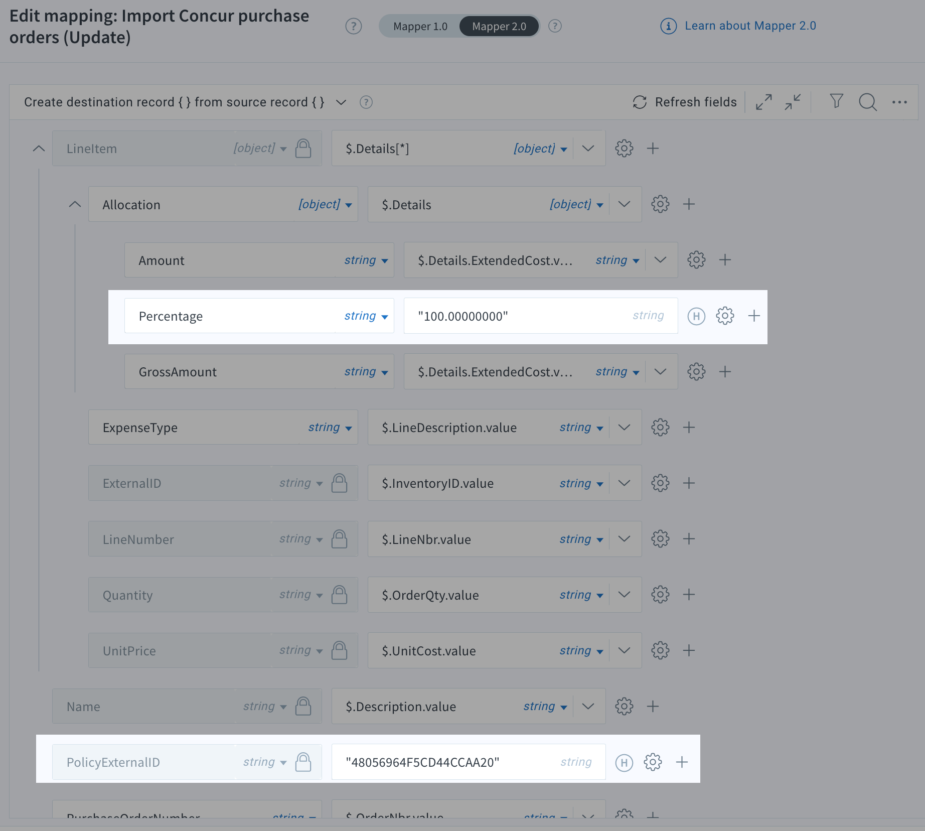Click Refresh fields button
The height and width of the screenshot is (831, 925).
coord(684,102)
